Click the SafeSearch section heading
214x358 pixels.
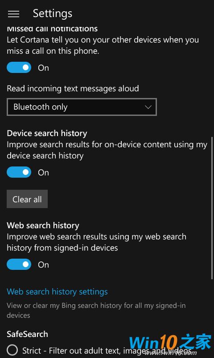[27, 334]
